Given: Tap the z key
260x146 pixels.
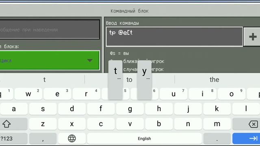Looking at the screenshot, I should [x=43, y=124].
